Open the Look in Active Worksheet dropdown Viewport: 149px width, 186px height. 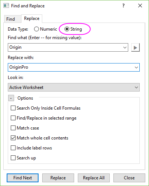click(74, 87)
